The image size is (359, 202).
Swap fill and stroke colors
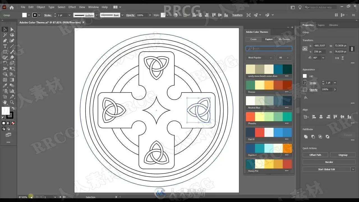[13, 108]
